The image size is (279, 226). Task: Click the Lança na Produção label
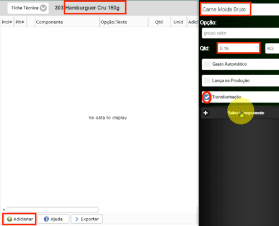231,81
